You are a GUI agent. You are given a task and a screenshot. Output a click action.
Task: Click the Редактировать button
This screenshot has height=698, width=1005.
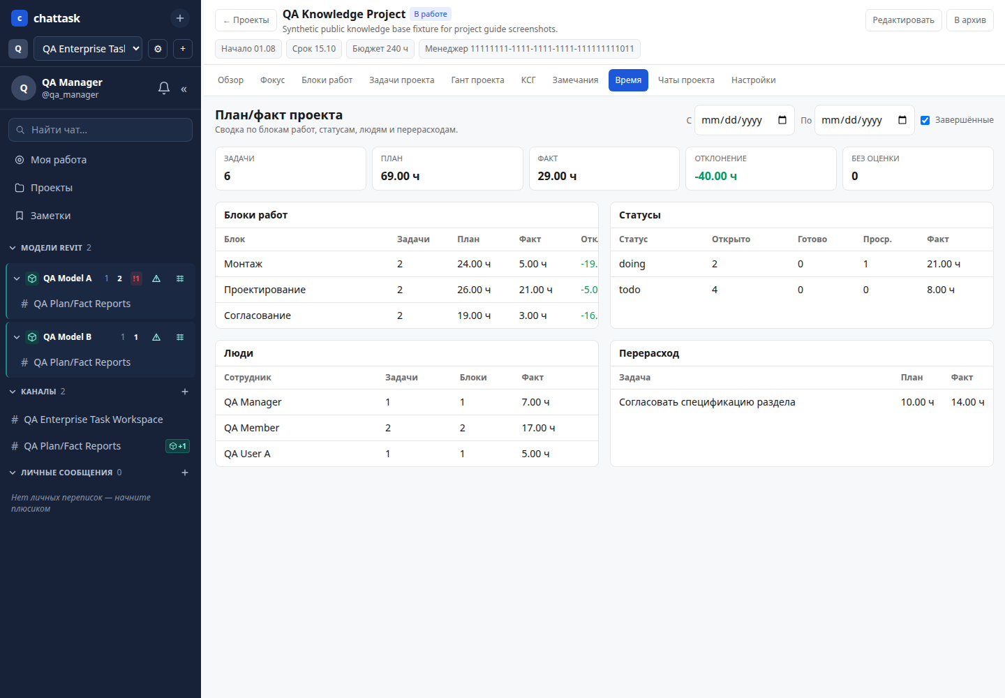(903, 20)
